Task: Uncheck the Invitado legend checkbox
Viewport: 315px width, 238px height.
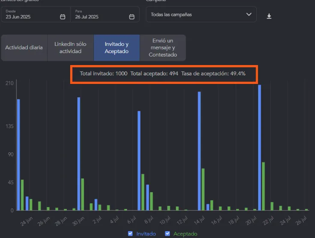Action: click(130, 234)
